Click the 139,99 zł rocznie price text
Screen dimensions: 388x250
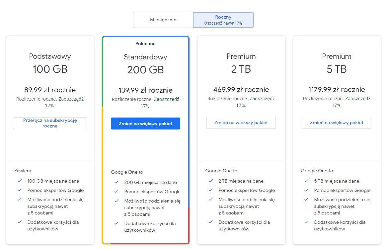145,90
